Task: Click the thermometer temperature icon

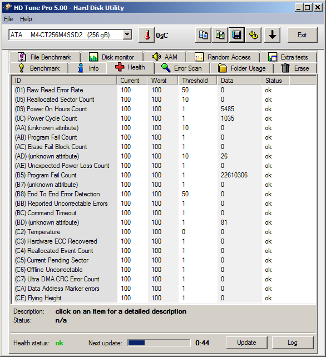Action: click(147, 35)
